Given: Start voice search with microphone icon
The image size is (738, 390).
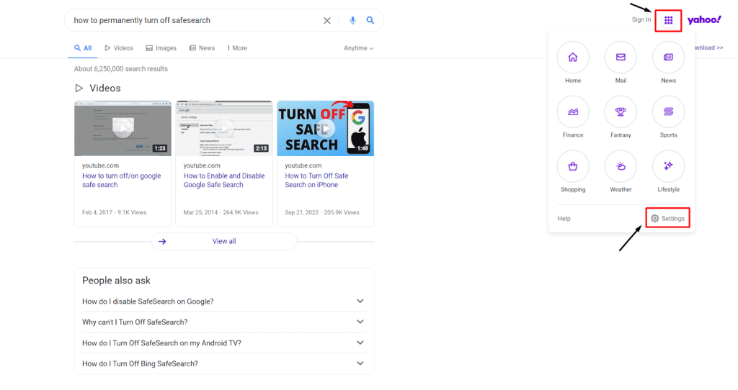Looking at the screenshot, I should pos(352,20).
